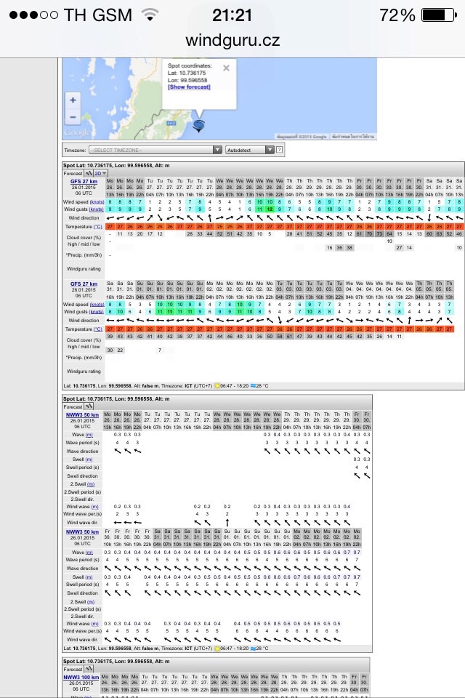
Task: Open NWW3 50 km link in block starting Mo 26
Action: (82, 414)
